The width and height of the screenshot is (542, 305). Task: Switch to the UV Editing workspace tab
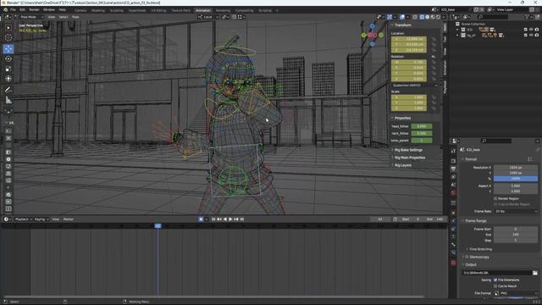[x=158, y=10]
